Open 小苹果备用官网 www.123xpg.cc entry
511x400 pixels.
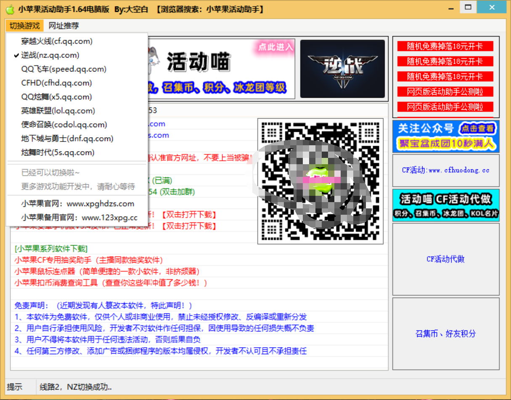click(77, 218)
